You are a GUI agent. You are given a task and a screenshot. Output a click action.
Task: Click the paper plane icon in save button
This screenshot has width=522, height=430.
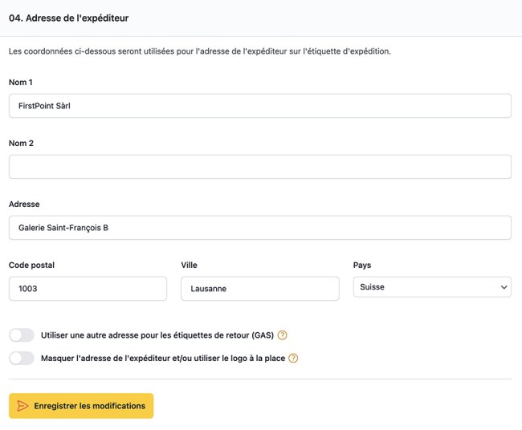(22, 406)
